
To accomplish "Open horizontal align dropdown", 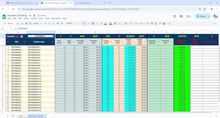I will click(126, 24).
